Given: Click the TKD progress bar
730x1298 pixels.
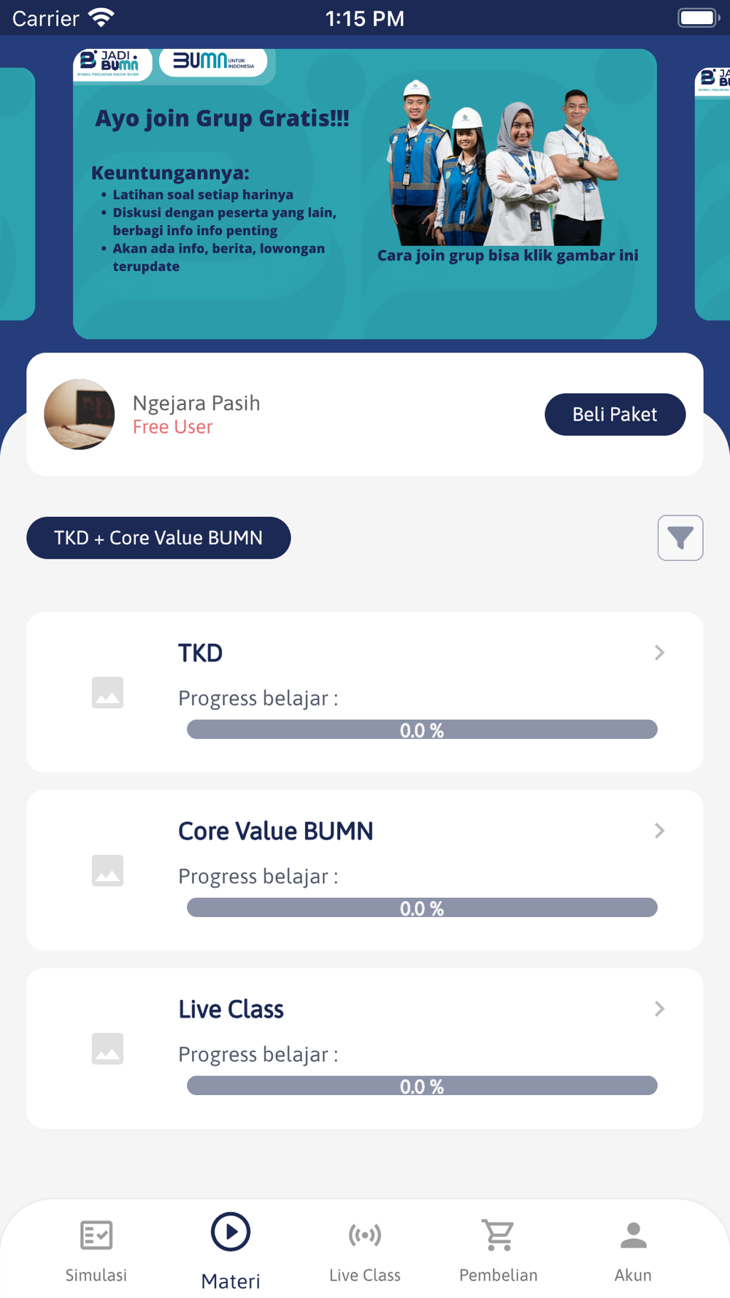Looking at the screenshot, I should coord(422,729).
